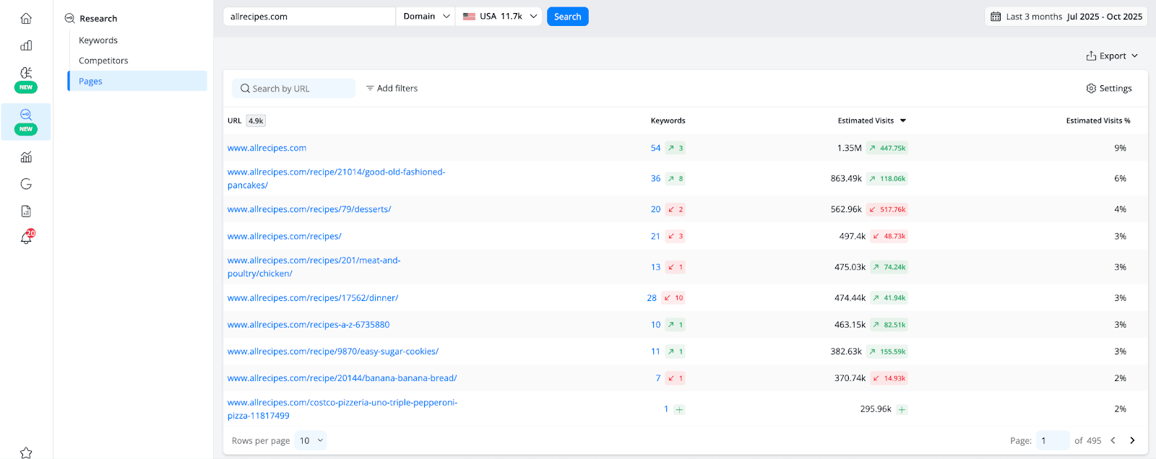The width and height of the screenshot is (1156, 459).
Task: Open the analytics chart sidebar icon
Action: click(26, 157)
